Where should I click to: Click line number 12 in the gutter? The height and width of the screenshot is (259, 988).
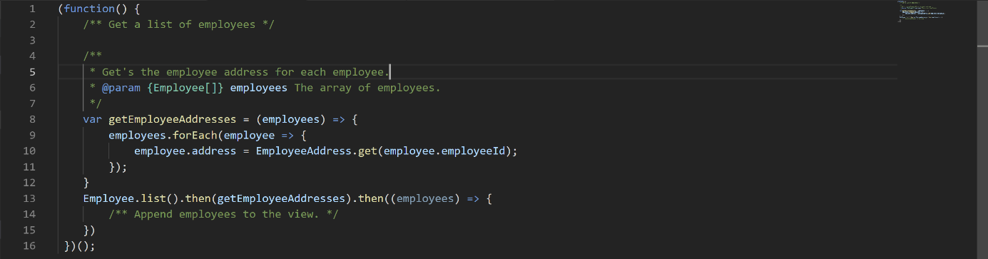(x=29, y=182)
